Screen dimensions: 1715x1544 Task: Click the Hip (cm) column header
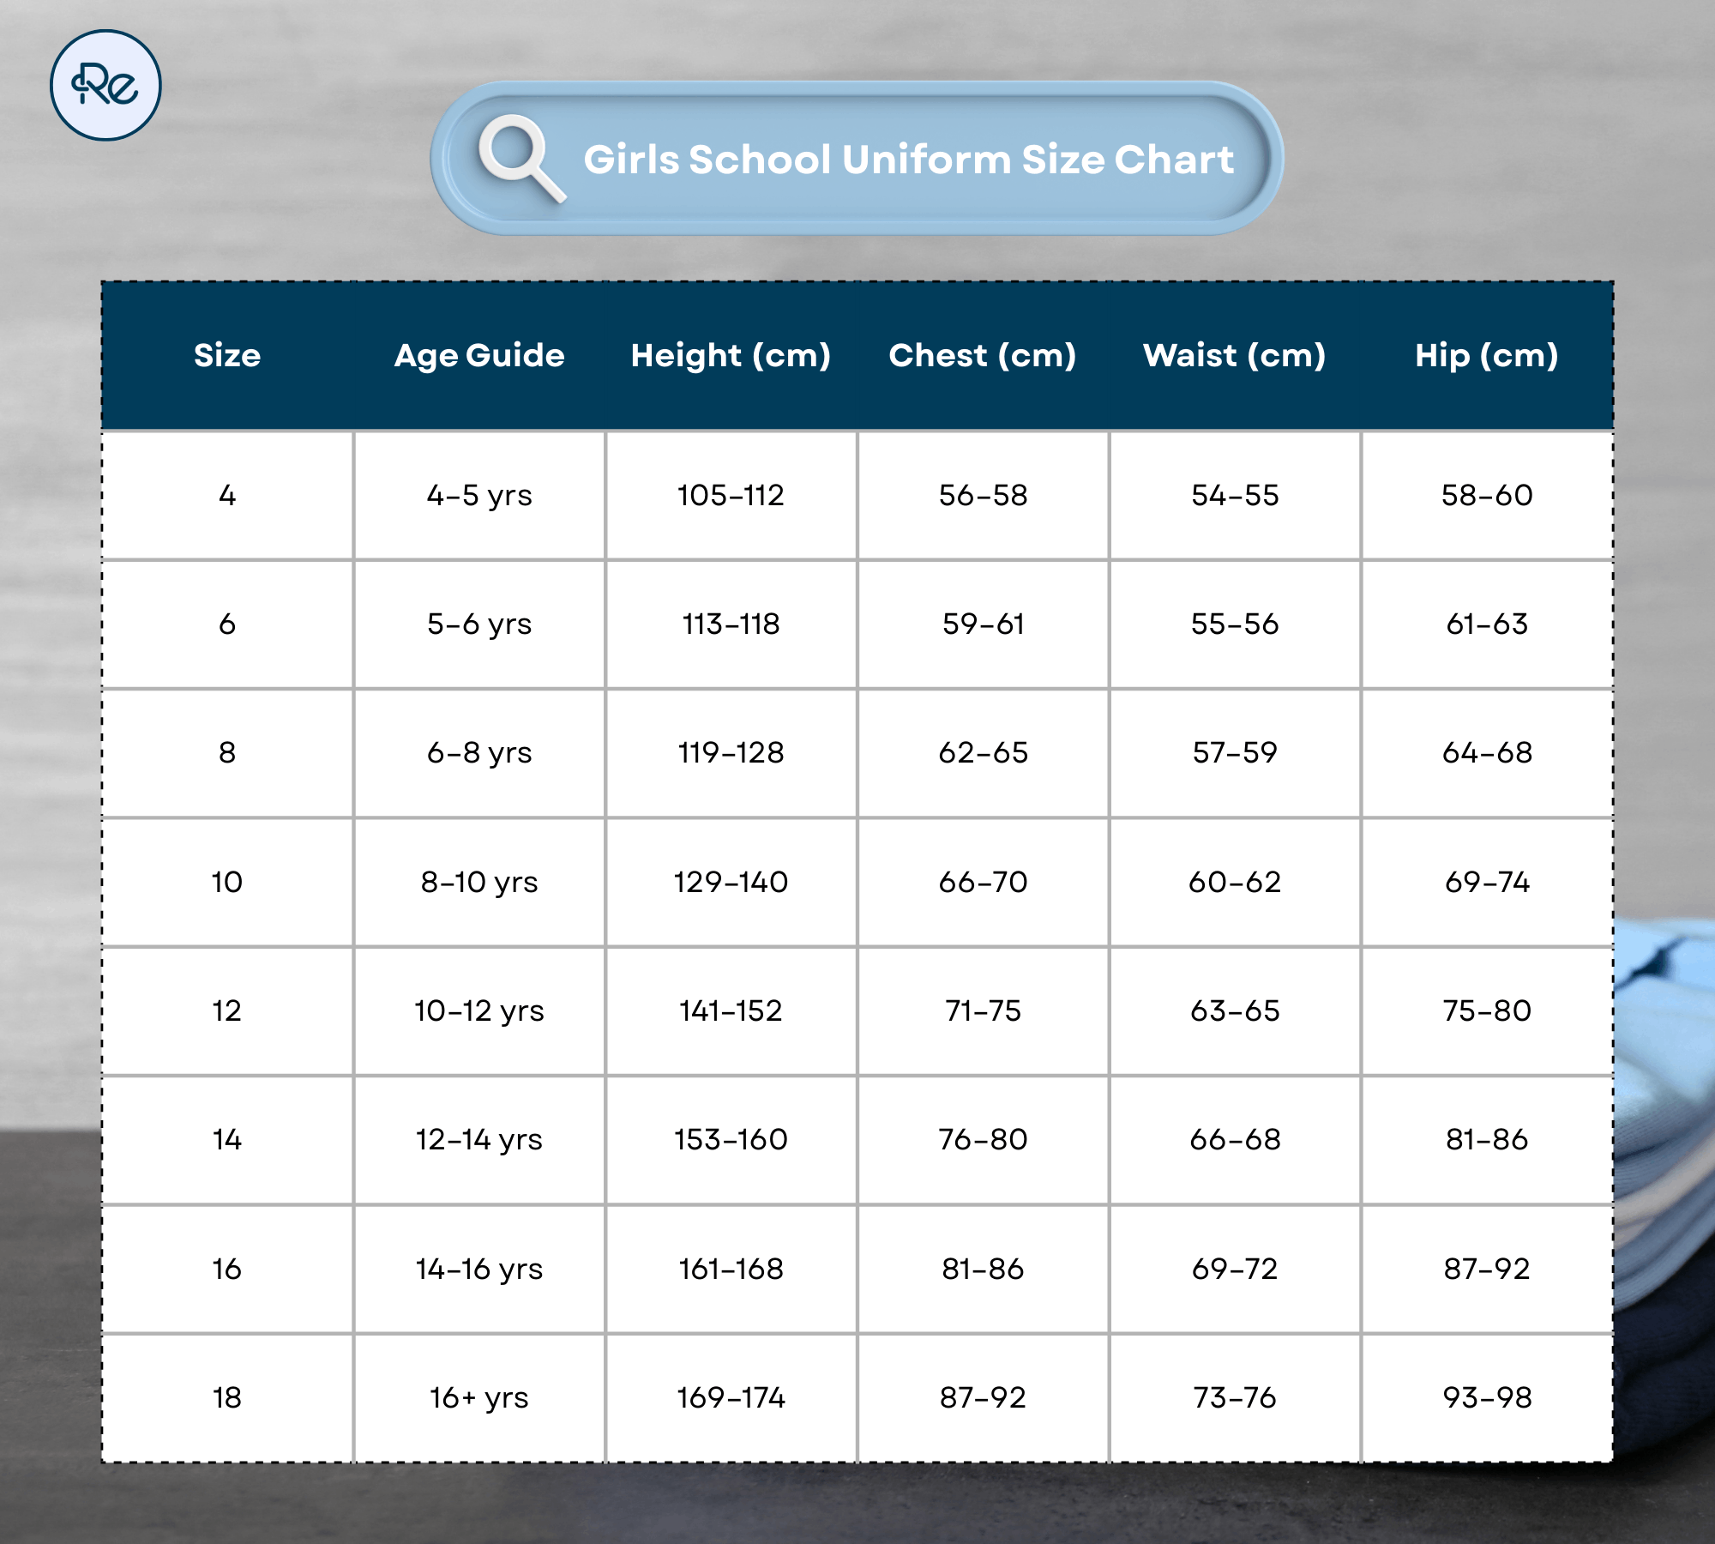click(1486, 355)
